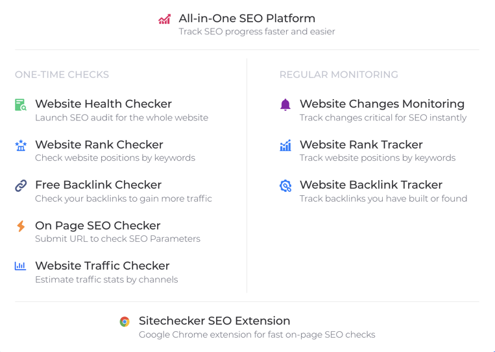
Task: Click the Google Chrome logo icon
Action: [x=125, y=322]
